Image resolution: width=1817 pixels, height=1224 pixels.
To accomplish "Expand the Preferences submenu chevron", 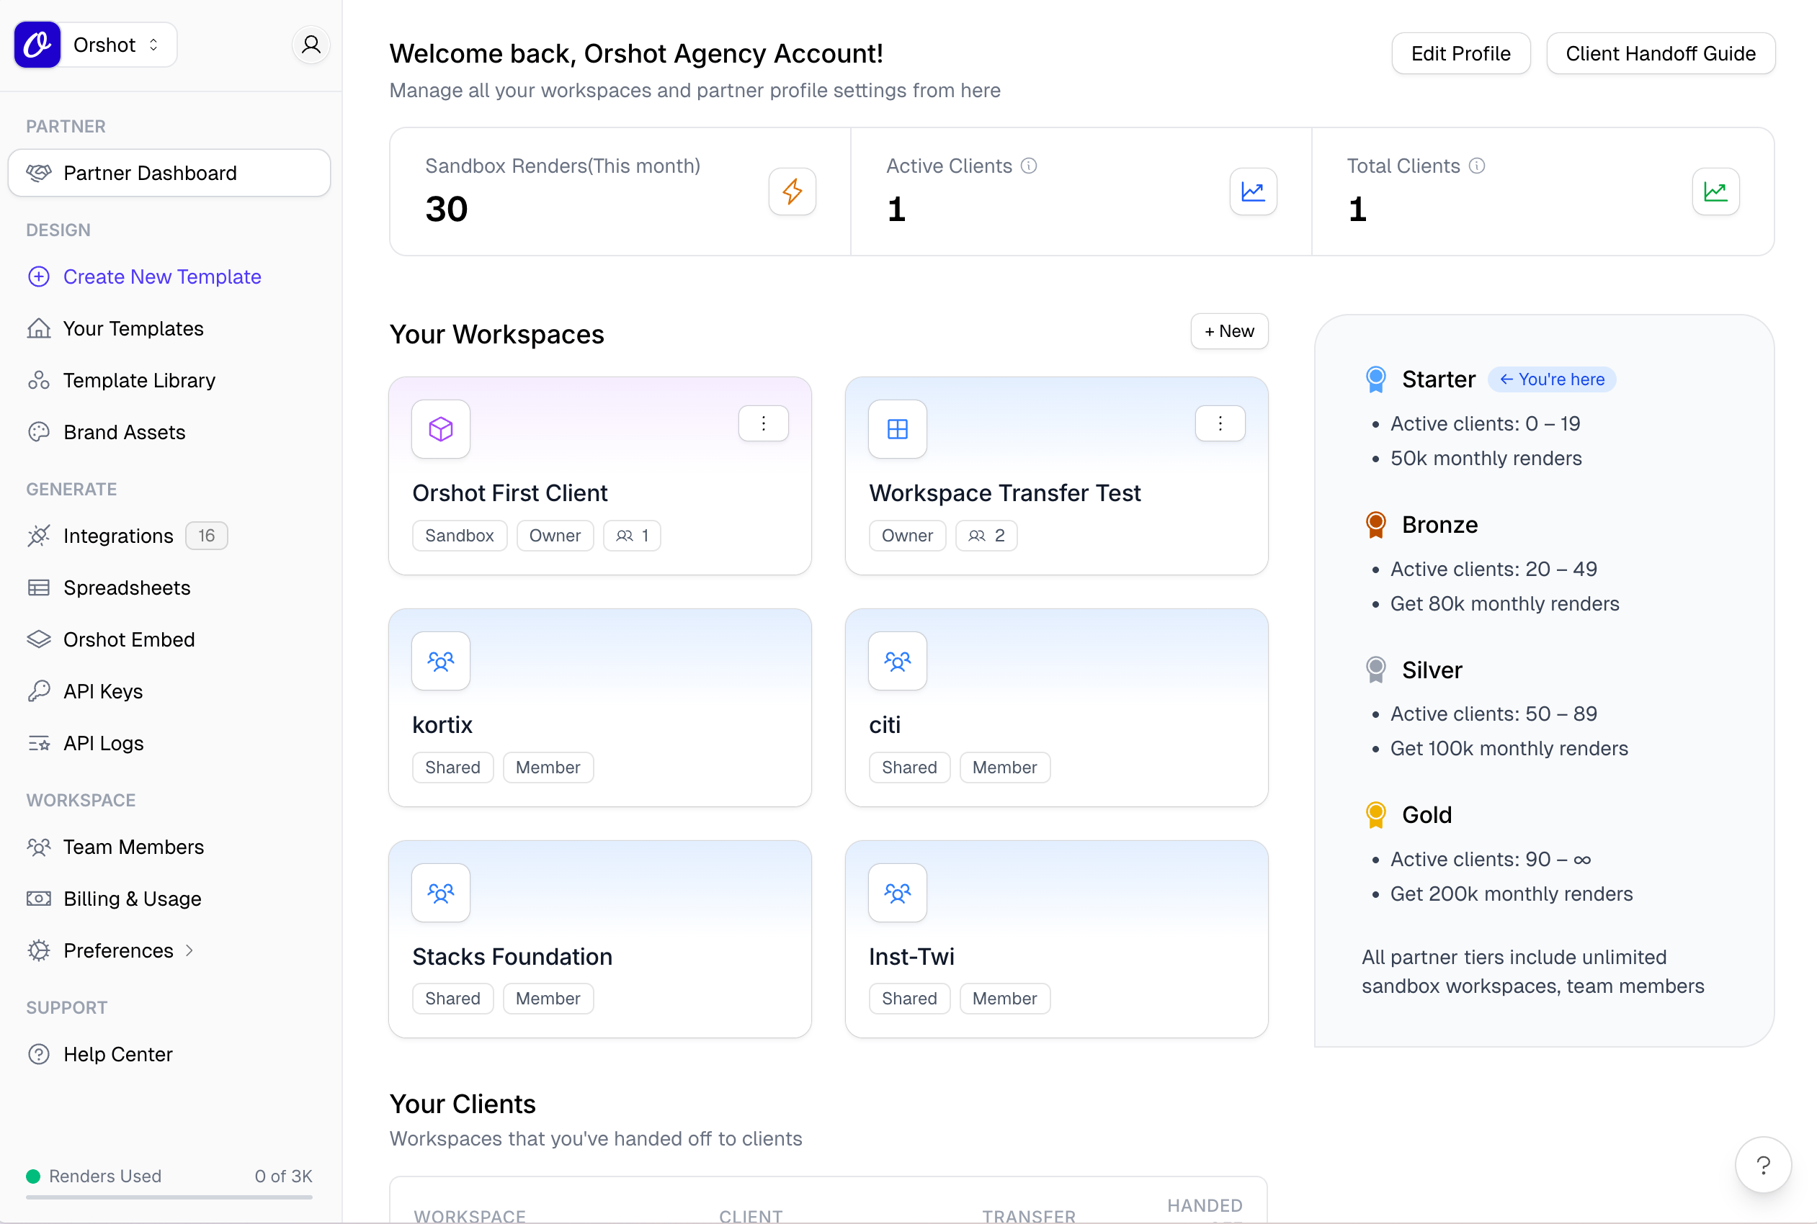I will (189, 950).
